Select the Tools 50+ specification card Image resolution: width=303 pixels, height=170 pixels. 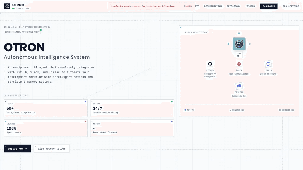[46, 108]
